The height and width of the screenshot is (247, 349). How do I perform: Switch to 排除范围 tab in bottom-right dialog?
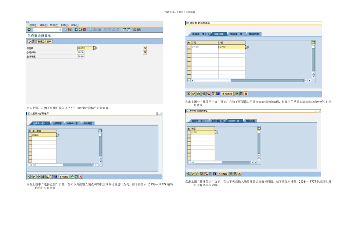point(250,121)
